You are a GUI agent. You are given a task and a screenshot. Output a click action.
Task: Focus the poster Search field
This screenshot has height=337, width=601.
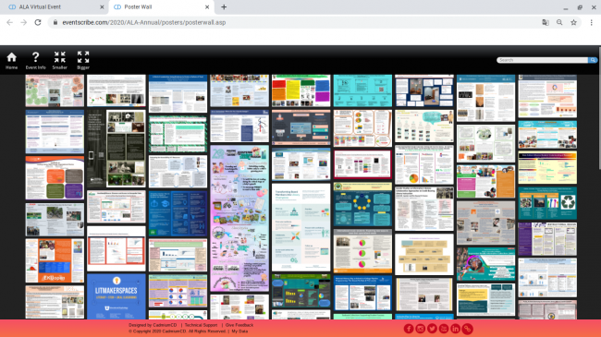tap(543, 60)
